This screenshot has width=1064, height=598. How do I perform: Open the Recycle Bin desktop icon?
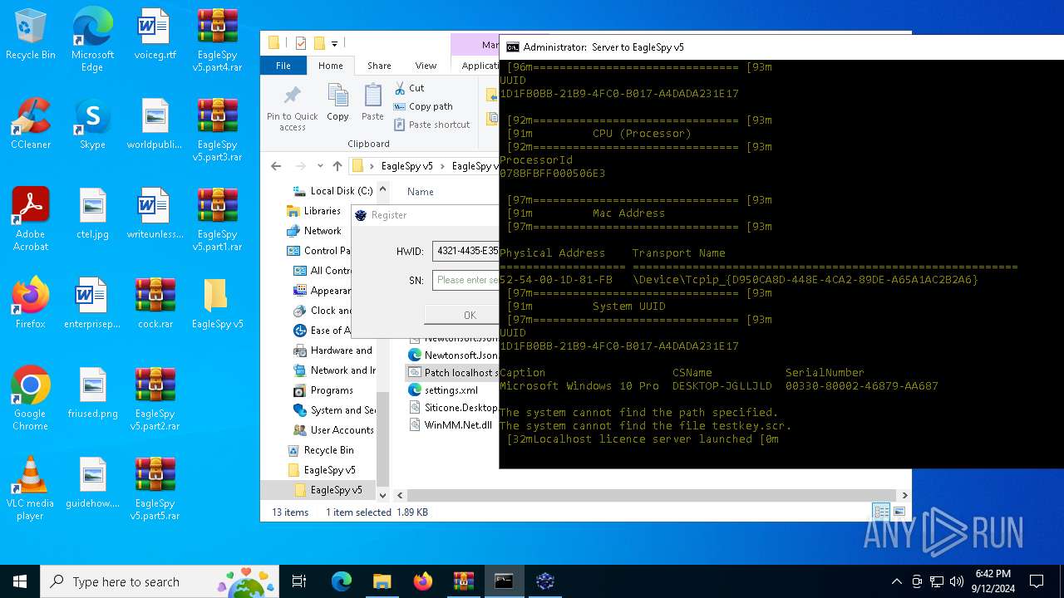tap(31, 35)
